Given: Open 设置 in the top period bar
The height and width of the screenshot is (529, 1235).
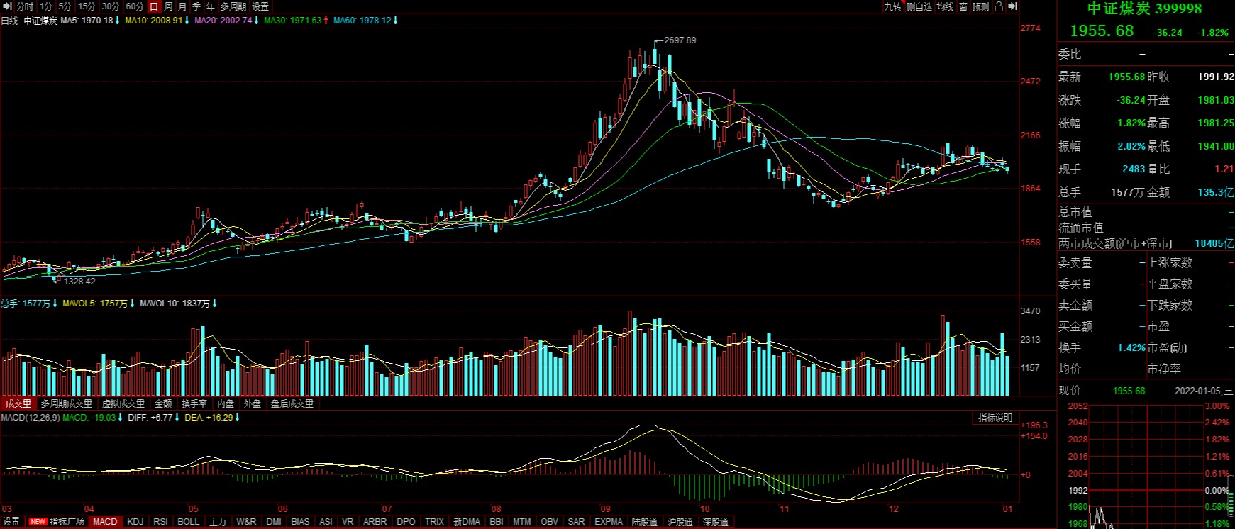Looking at the screenshot, I should tap(260, 6).
